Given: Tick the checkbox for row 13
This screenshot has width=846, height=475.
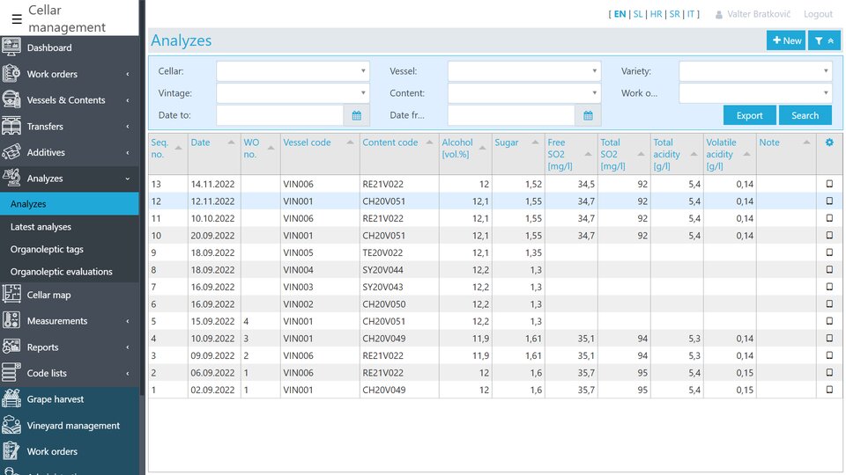Looking at the screenshot, I should 828,184.
